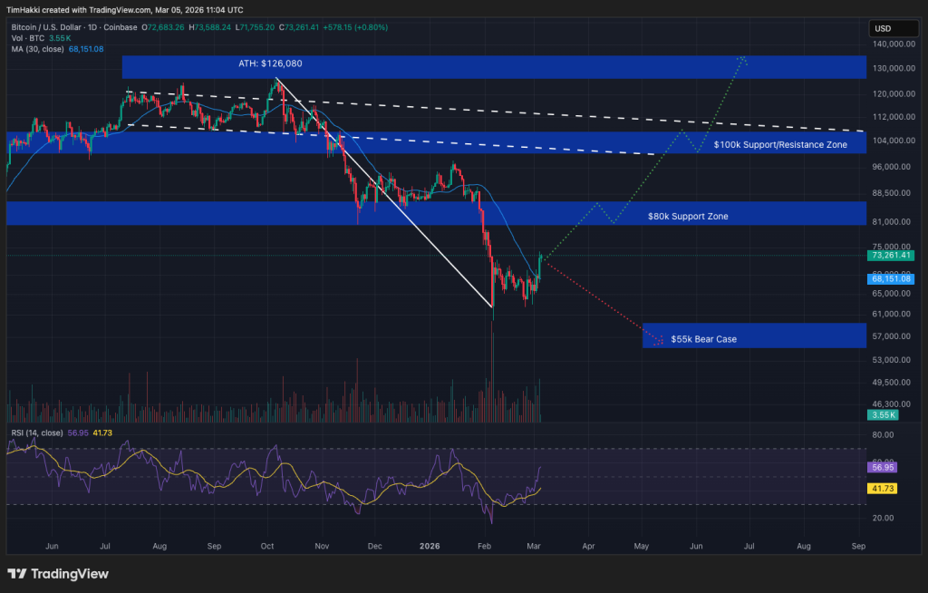
Task: Open the 1D timeframe selector
Action: [x=91, y=27]
